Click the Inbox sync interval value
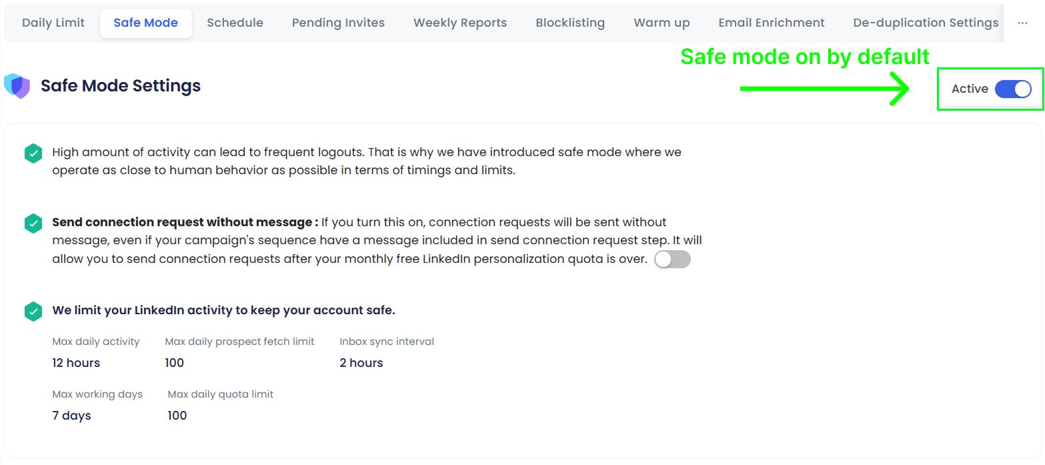The height and width of the screenshot is (465, 1045). [360, 362]
